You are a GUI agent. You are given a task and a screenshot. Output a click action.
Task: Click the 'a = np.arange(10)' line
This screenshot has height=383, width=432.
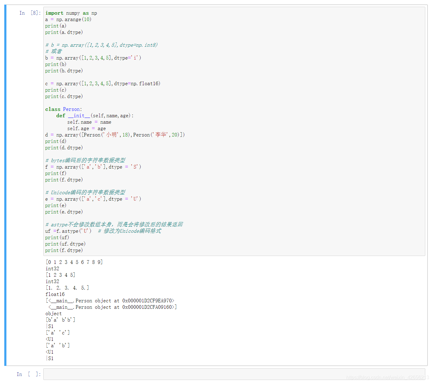(x=68, y=20)
